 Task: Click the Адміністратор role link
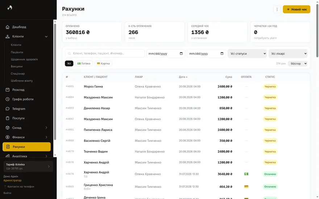12,180
